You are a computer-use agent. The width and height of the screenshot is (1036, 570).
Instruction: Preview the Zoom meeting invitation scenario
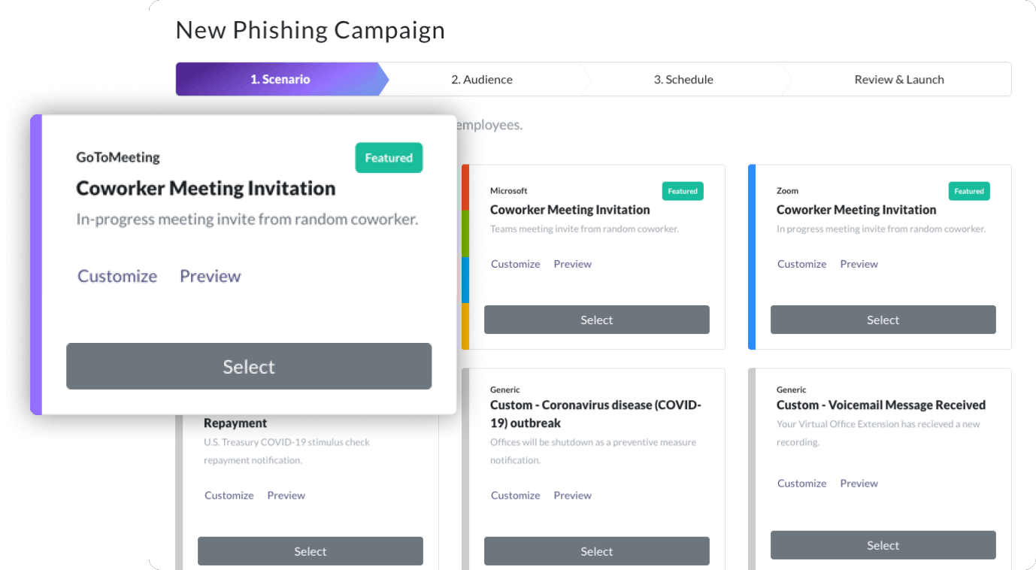click(859, 264)
